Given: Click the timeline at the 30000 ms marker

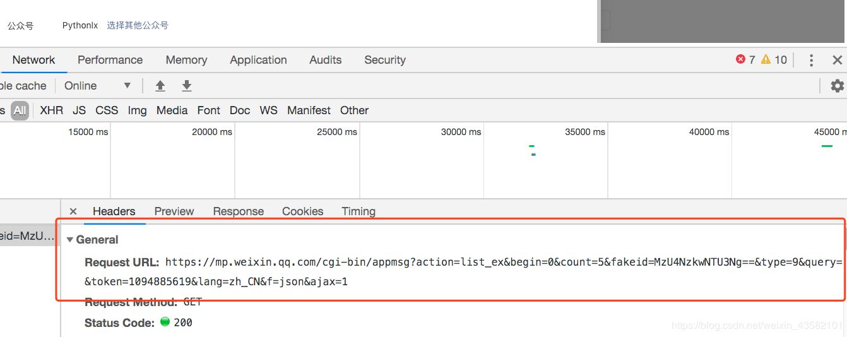Looking at the screenshot, I should pos(461,132).
